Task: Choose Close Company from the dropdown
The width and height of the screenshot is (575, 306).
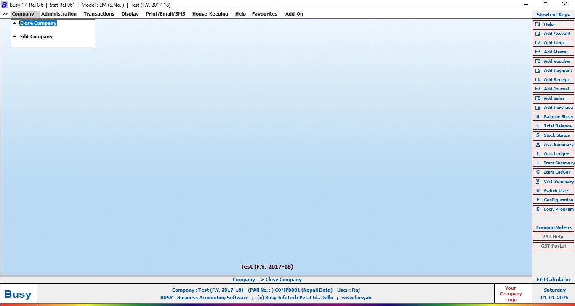Action: pos(38,23)
